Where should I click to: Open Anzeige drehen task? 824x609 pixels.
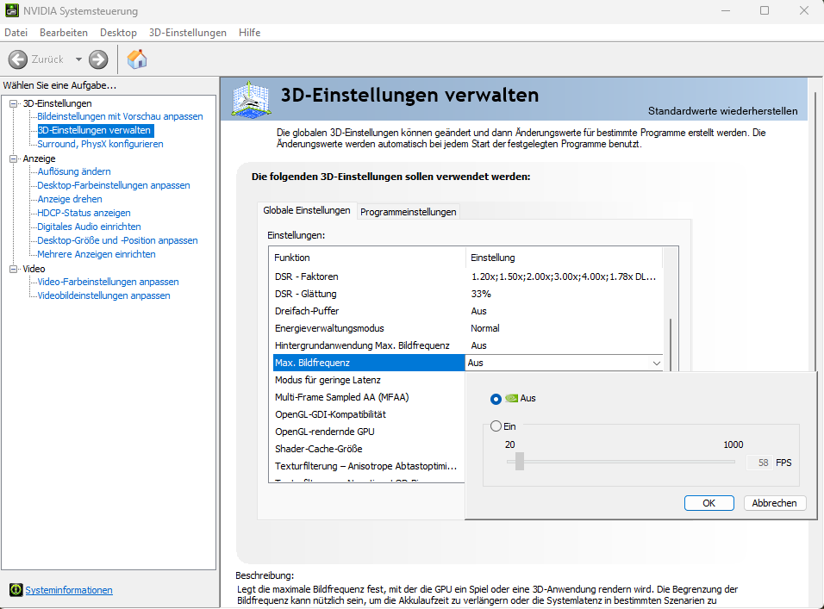[x=70, y=199]
